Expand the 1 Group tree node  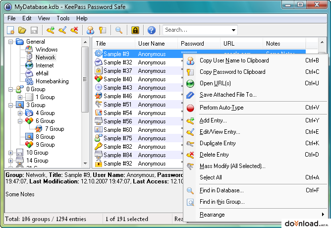pos(20,97)
